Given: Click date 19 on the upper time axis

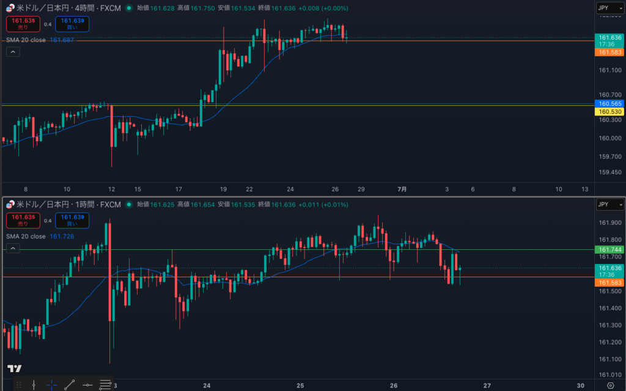Looking at the screenshot, I should coord(223,189).
